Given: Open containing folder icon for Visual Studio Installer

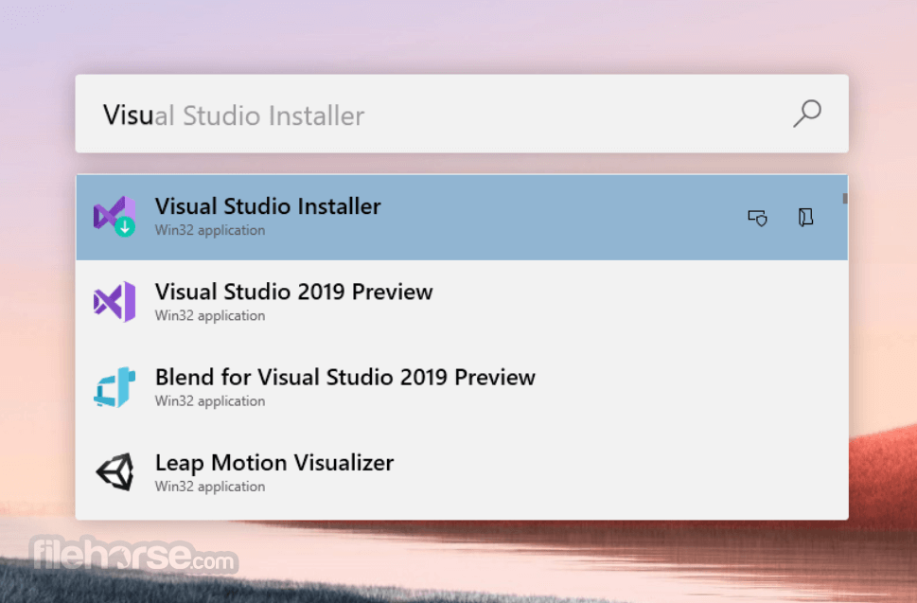Looking at the screenshot, I should tap(806, 217).
